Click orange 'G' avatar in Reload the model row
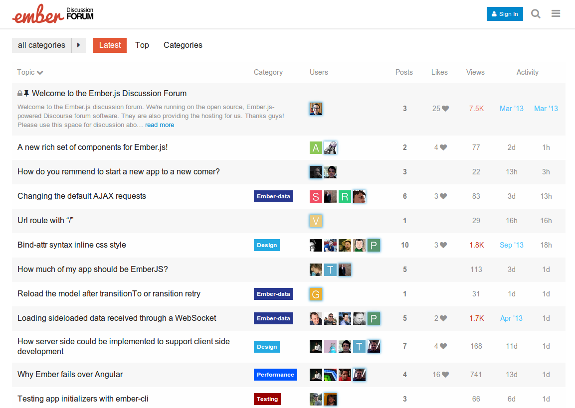575x408 pixels. pos(316,294)
